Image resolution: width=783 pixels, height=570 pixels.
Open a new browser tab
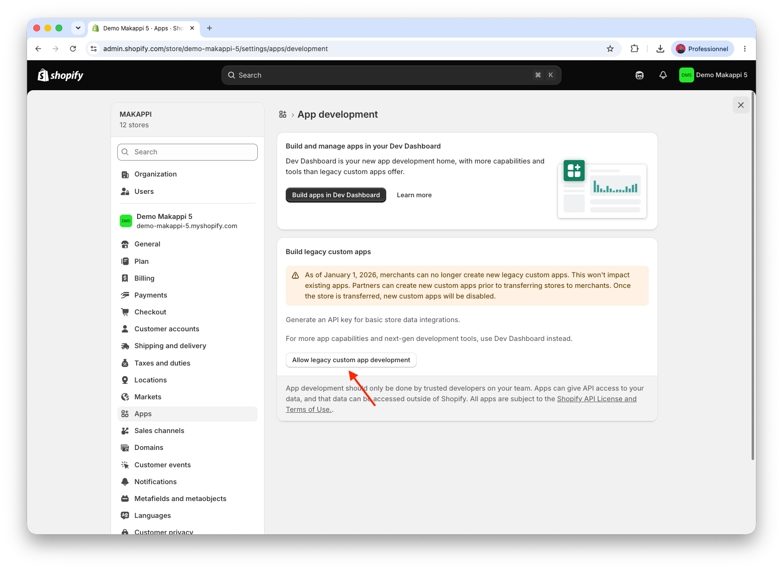210,28
